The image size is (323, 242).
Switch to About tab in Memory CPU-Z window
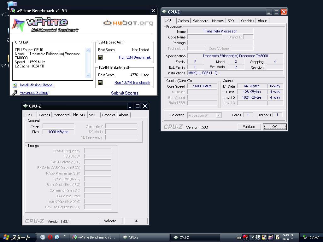point(123,115)
